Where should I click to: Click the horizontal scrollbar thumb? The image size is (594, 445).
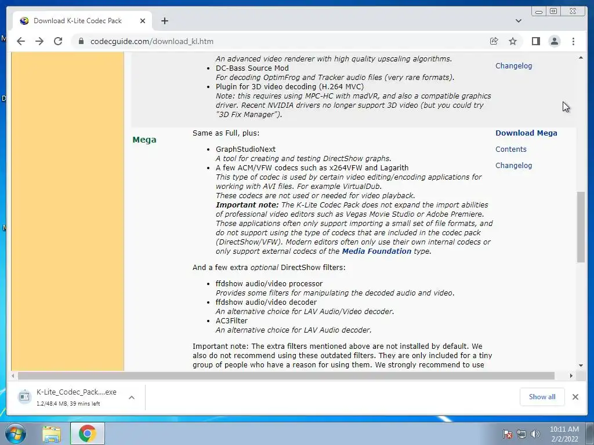(286, 375)
